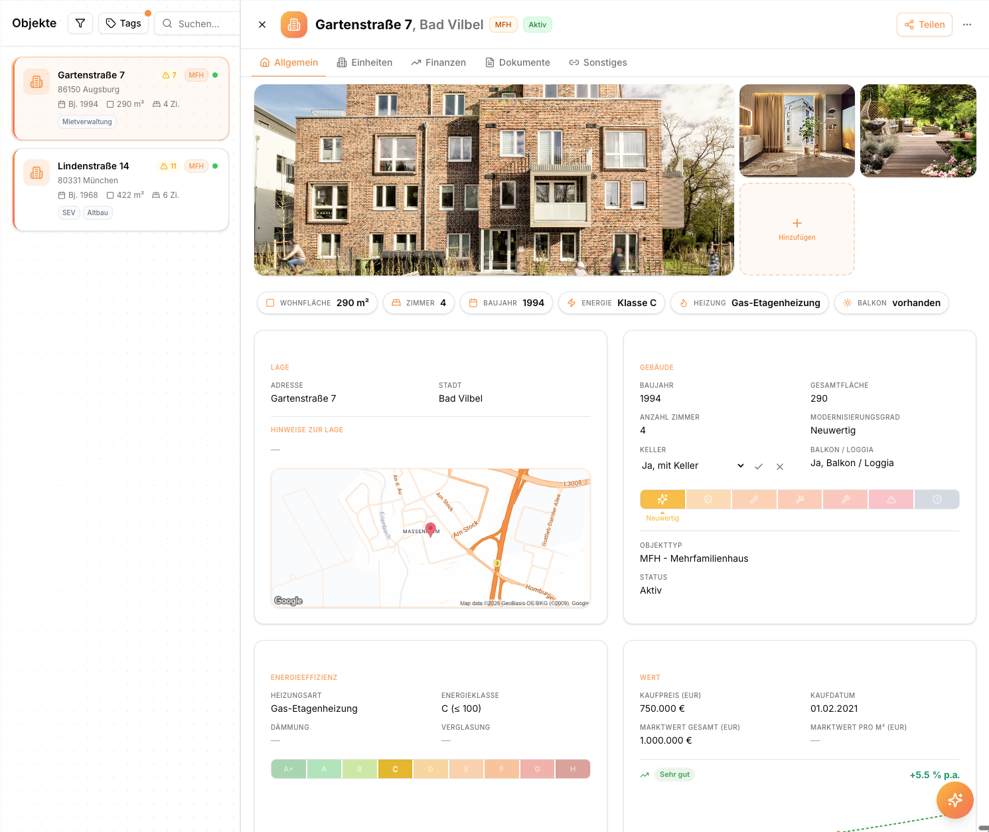Viewport: 989px width, 832px height.
Task: Click the Baujahr 1994 chip
Action: tap(506, 303)
